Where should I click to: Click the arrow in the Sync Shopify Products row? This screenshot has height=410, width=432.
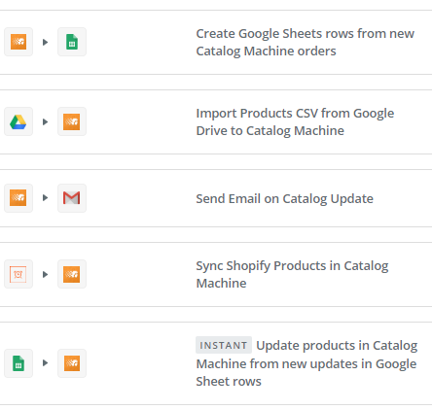coord(45,274)
